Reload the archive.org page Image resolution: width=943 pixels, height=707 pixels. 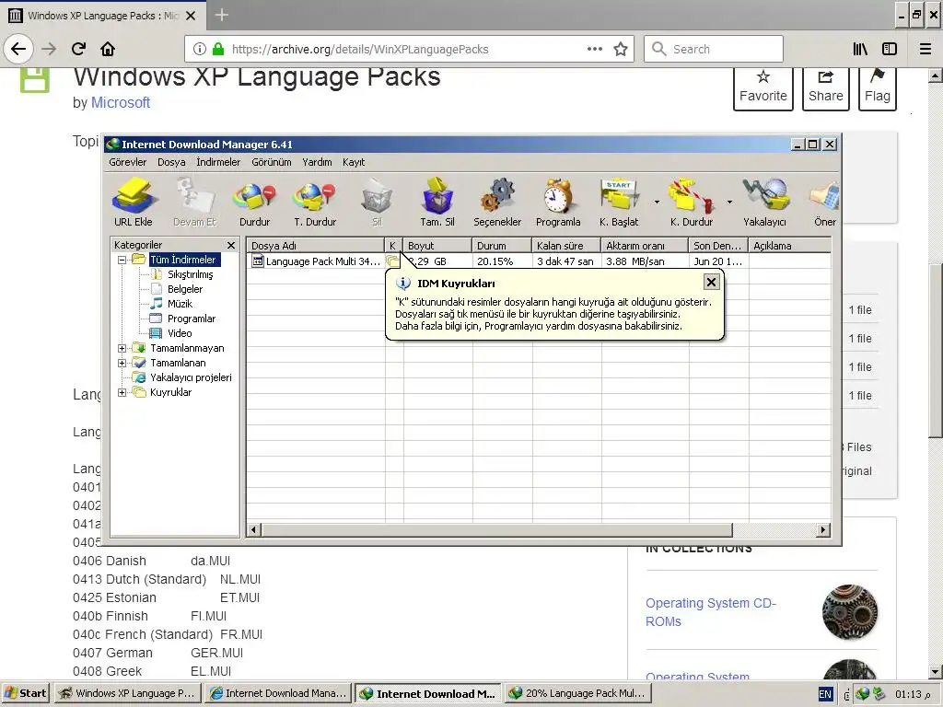[78, 49]
